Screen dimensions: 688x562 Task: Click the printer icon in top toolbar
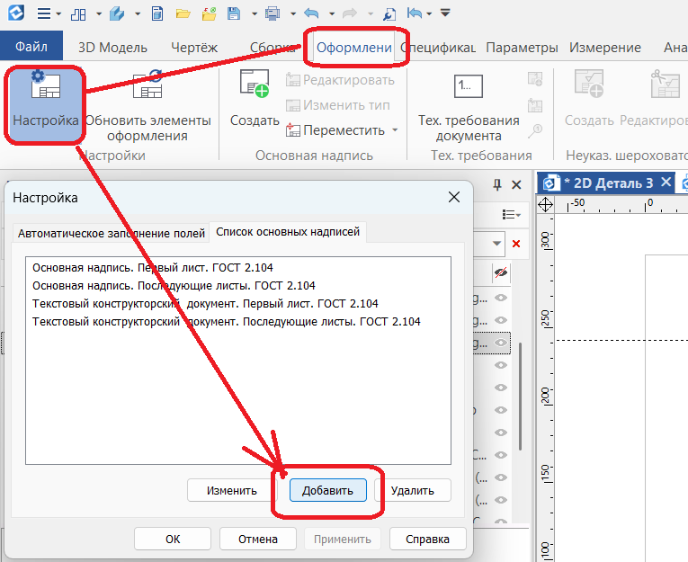click(x=273, y=13)
